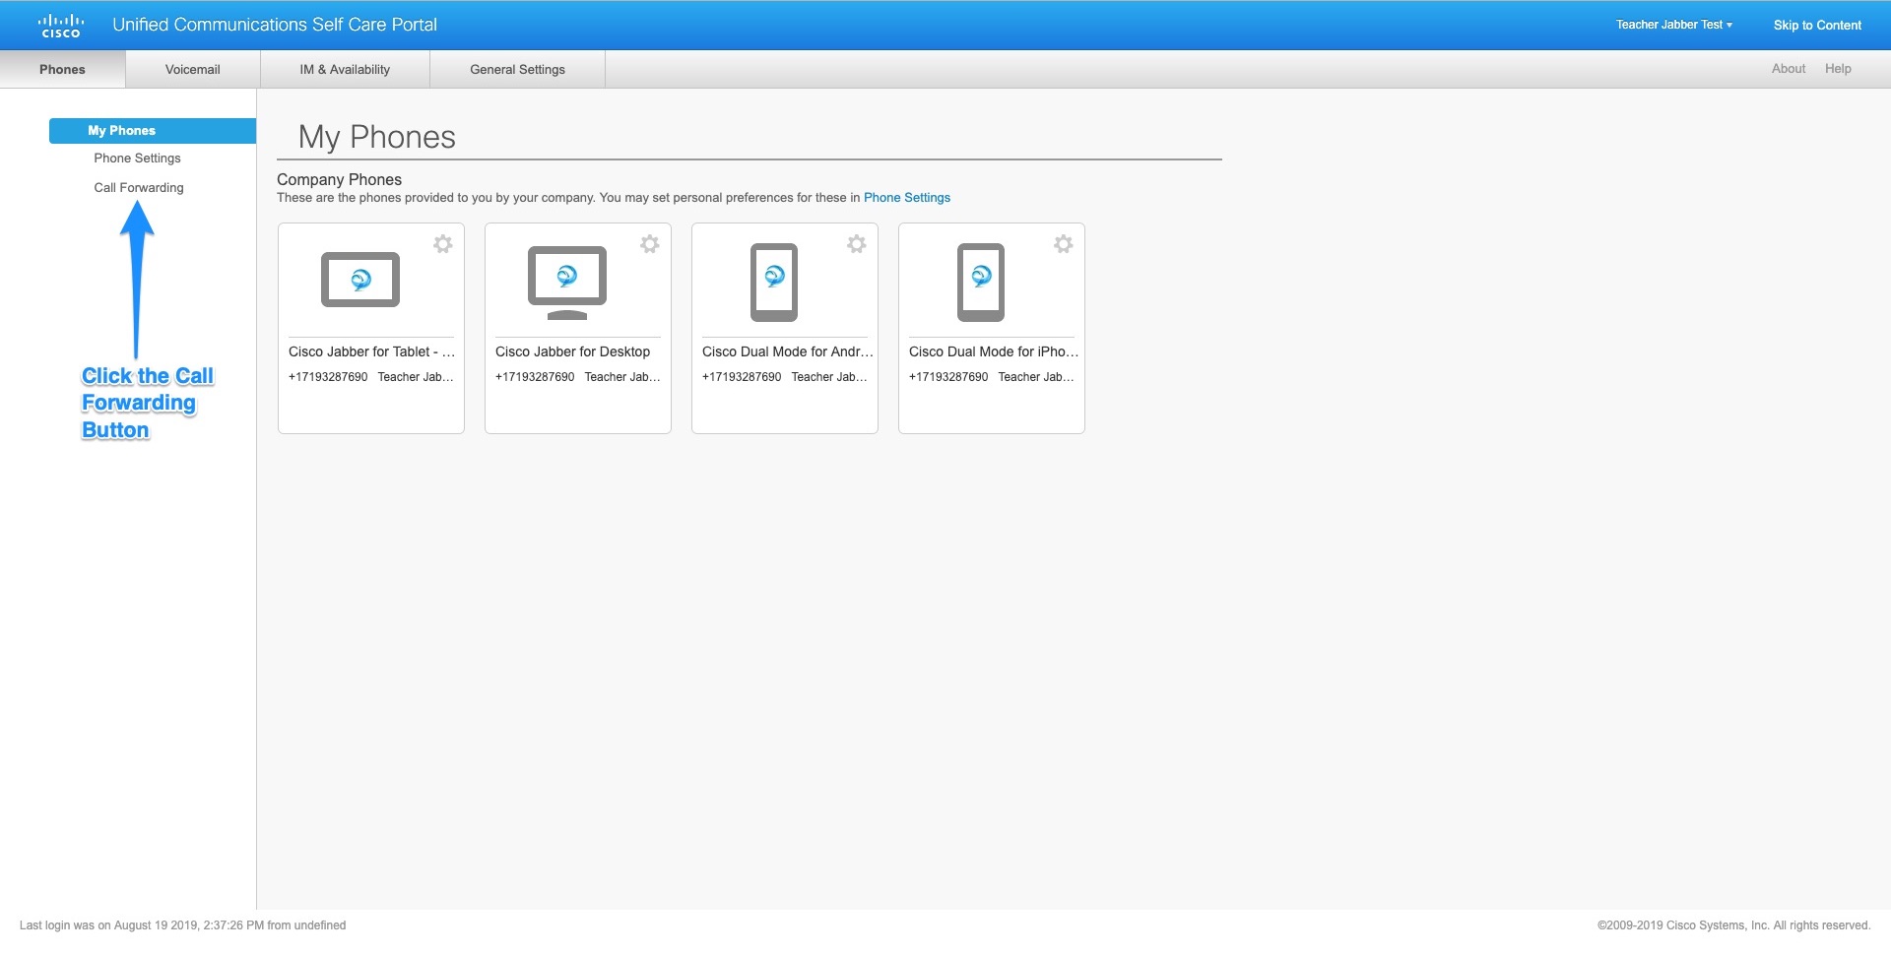Follow Phone Settings link in description
Viewport: 1891px width, 955px height.
click(x=907, y=198)
